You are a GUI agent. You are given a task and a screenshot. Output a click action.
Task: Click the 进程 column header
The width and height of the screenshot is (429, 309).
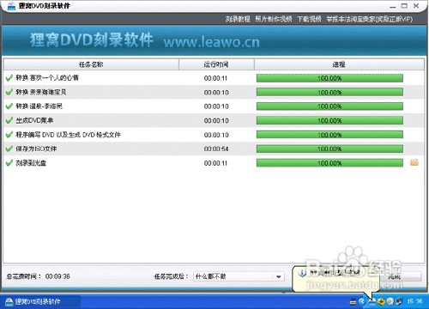click(339, 64)
